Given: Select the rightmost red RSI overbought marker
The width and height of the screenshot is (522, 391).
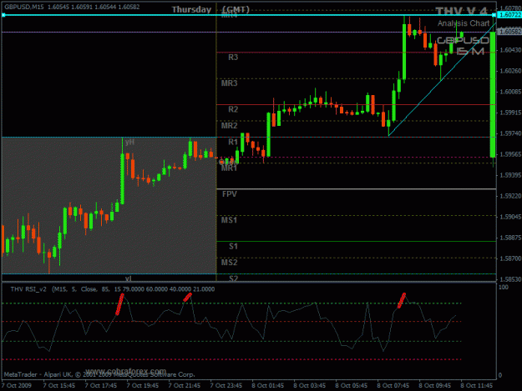Looking at the screenshot, I should tap(402, 300).
